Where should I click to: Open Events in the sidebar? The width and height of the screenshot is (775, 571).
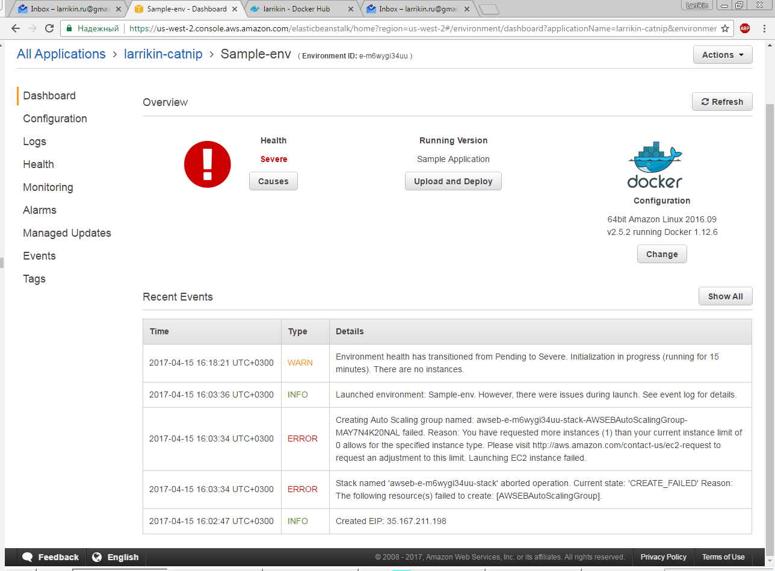coord(39,256)
